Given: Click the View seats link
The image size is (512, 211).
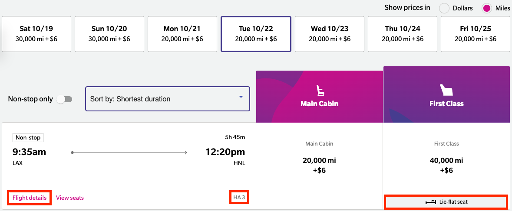Looking at the screenshot, I should click(x=70, y=198).
